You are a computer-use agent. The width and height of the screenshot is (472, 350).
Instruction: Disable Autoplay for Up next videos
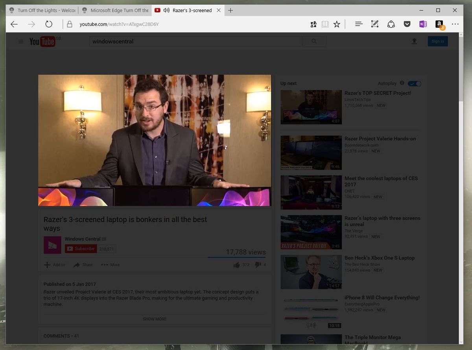pyautogui.click(x=415, y=83)
